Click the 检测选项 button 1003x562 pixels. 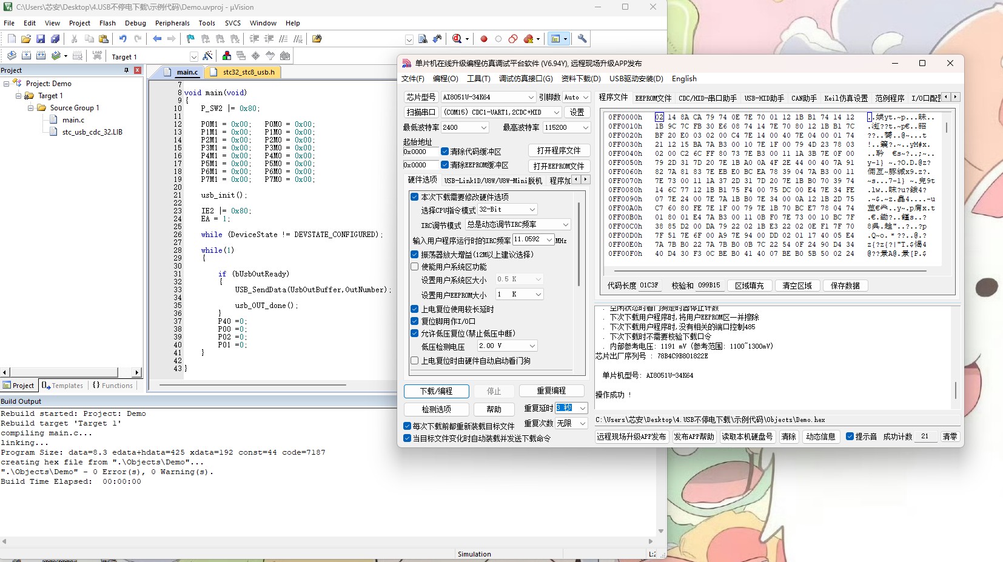click(x=437, y=409)
